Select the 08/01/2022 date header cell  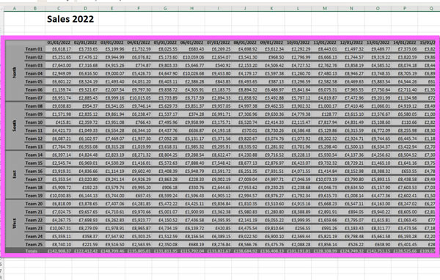pyautogui.click(x=245, y=43)
